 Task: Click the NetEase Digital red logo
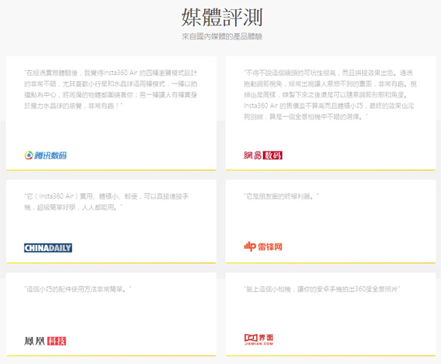(263, 155)
